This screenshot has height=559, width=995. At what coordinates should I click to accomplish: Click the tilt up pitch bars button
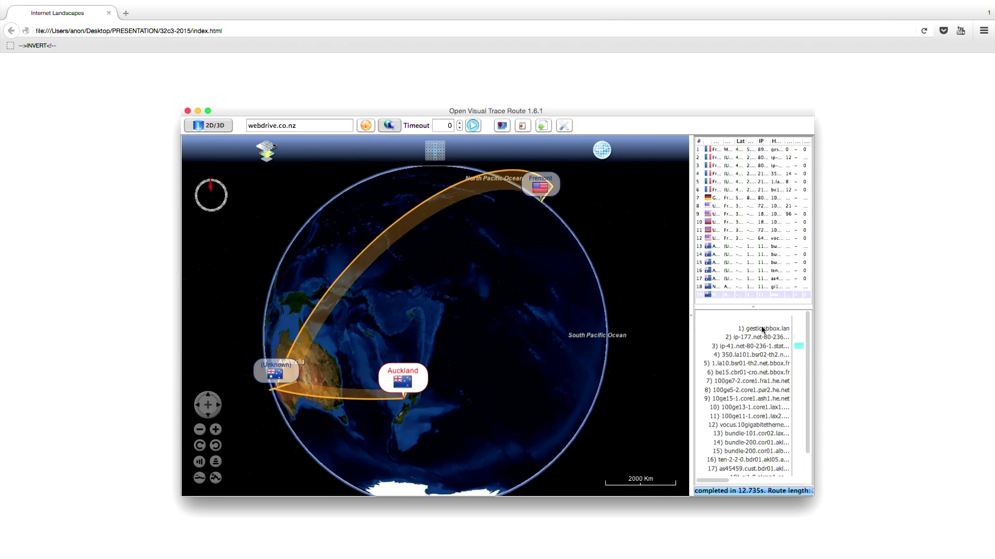(x=200, y=461)
